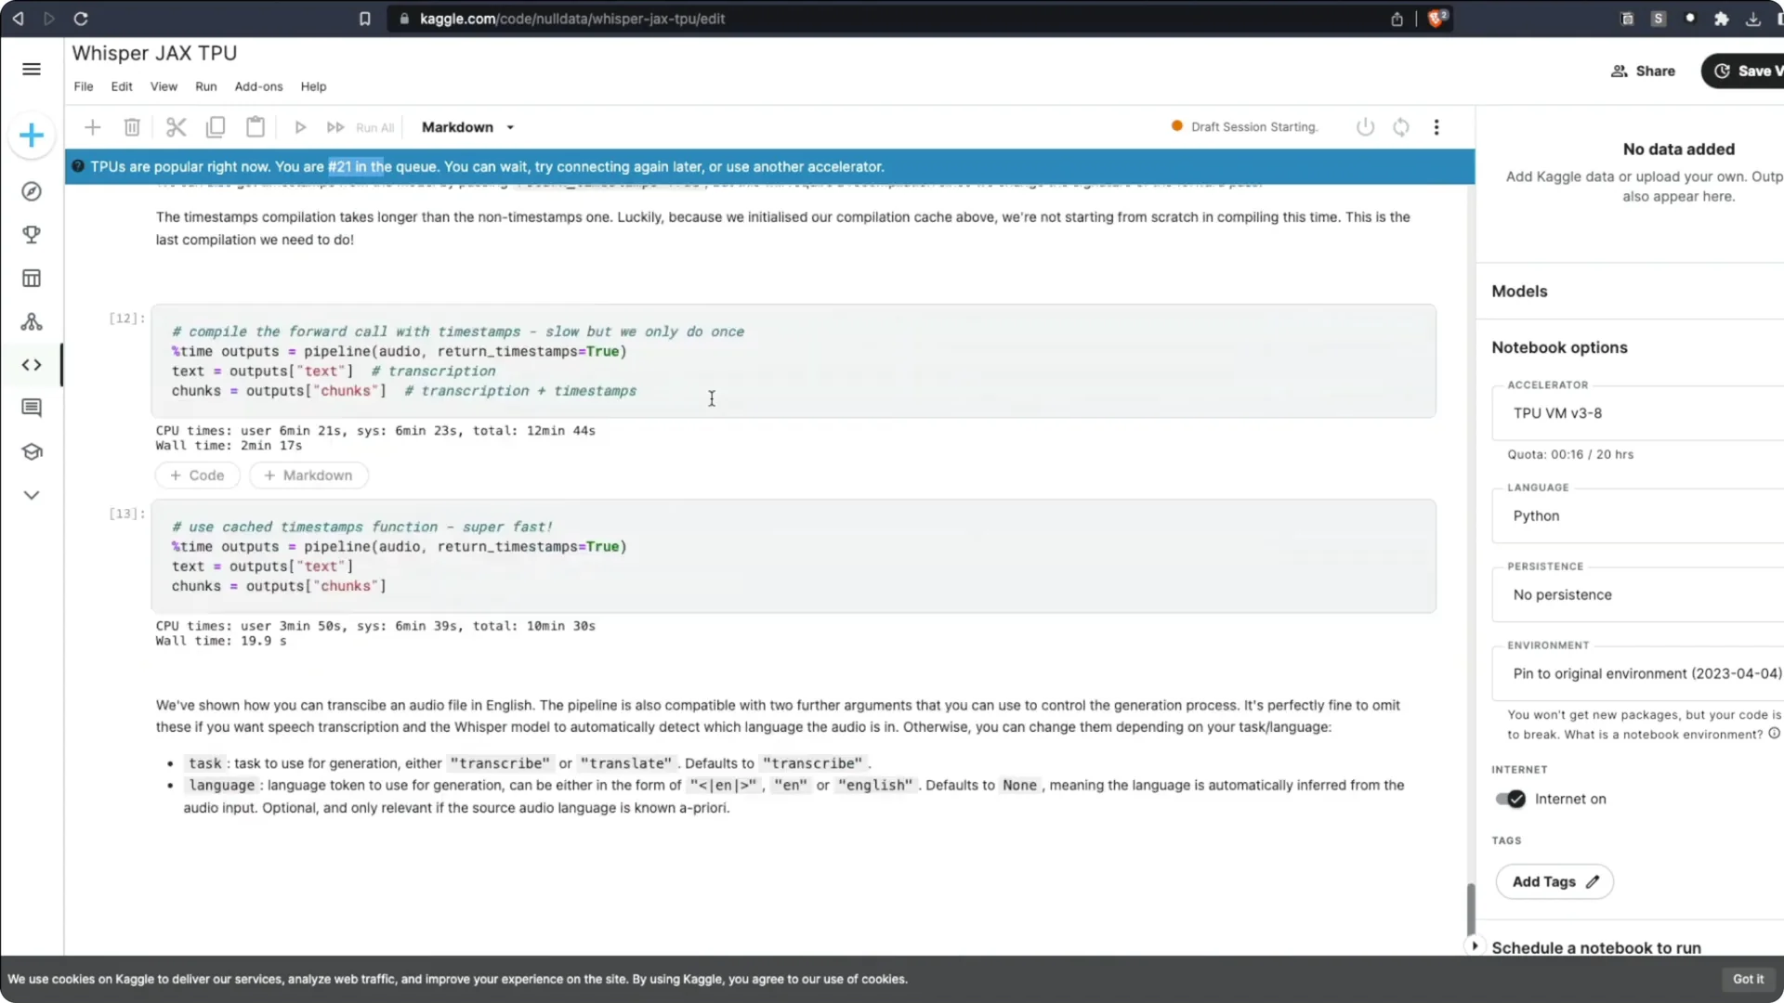Click the cut cell scissors icon
Screen dimensions: 1784x1003
tap(176, 127)
